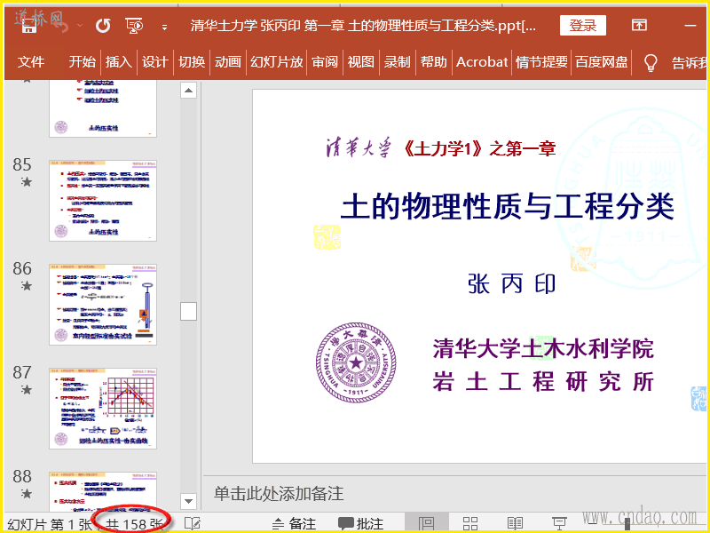Viewport: 710px width, 533px height.
Task: Open the Acrobat ribbon tab
Action: 482,62
